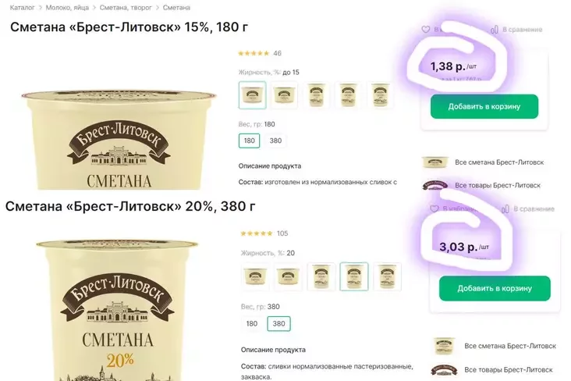Choose second fat variant thumbnail for 15% product

(x=283, y=94)
